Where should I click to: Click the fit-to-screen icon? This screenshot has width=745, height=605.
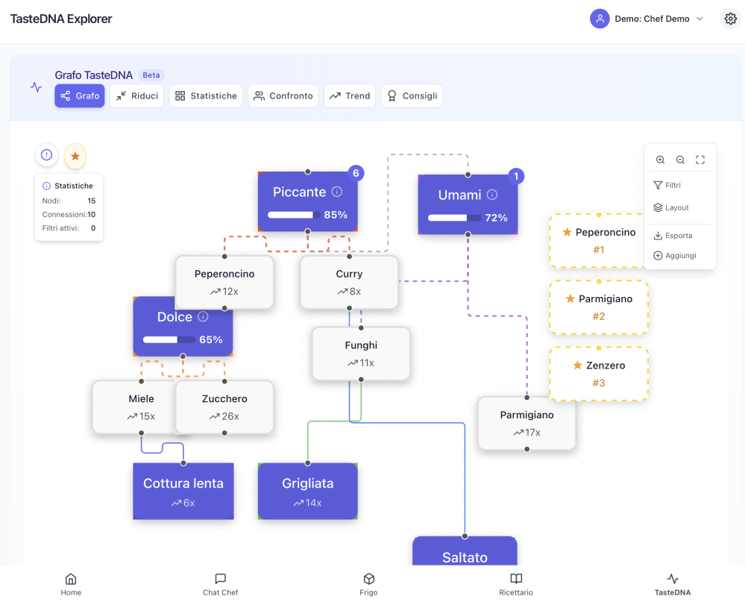pyautogui.click(x=700, y=160)
